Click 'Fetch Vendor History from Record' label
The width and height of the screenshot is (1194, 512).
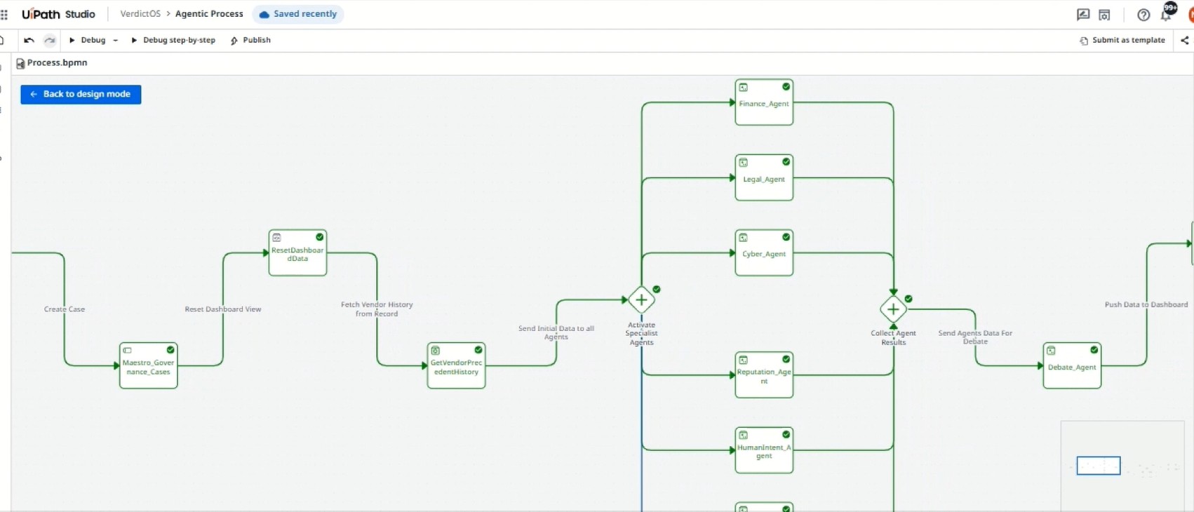pyautogui.click(x=377, y=309)
